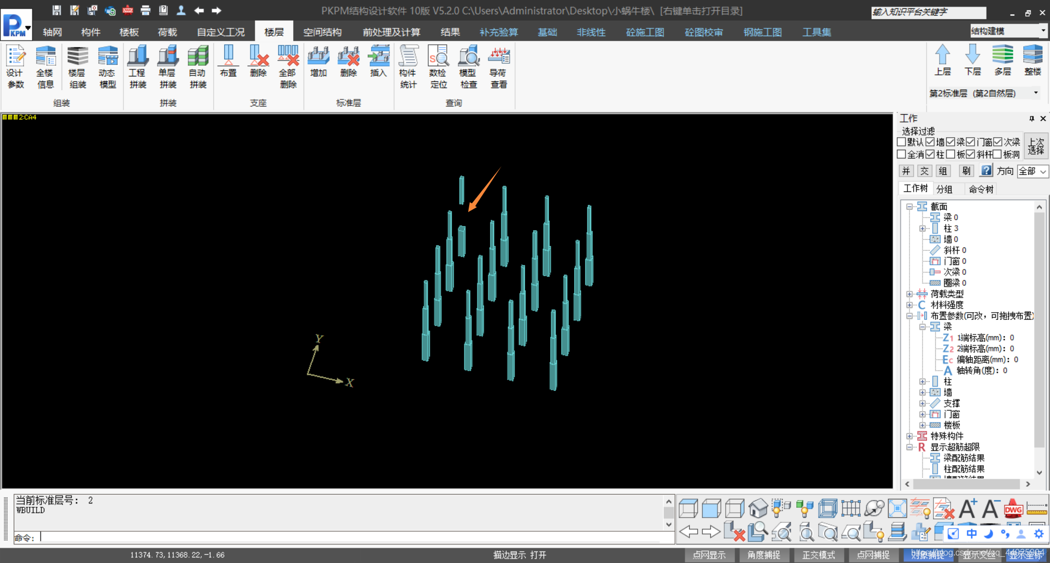The height and width of the screenshot is (563, 1050).
Task: Uncheck the 门窗 filter checkbox
Action: click(x=971, y=142)
